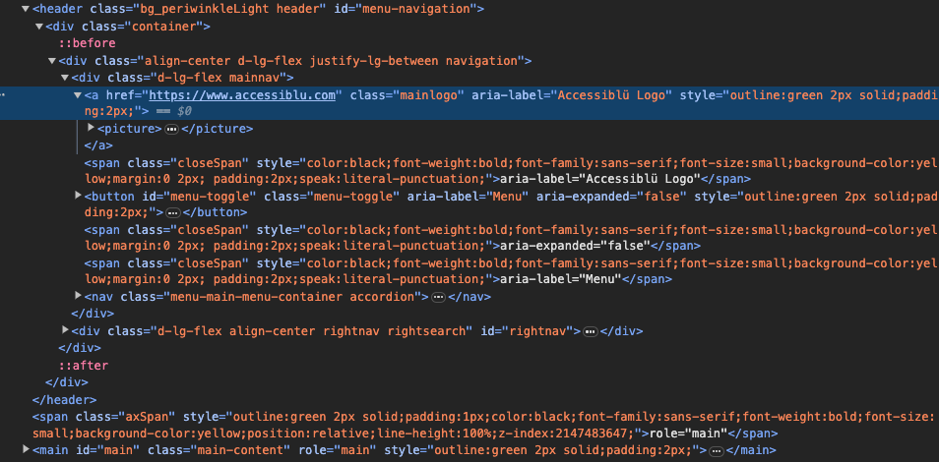
Task: Expand the rightnav rightsearch div
Action: point(65,331)
